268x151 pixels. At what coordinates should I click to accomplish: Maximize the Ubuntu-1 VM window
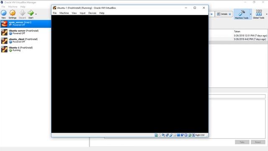point(195,8)
